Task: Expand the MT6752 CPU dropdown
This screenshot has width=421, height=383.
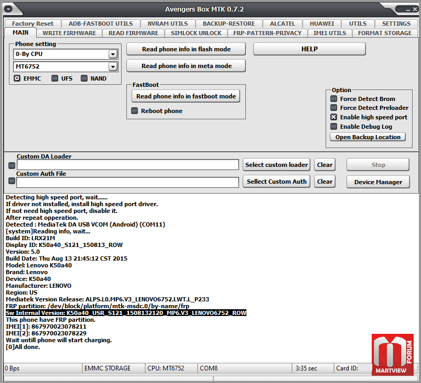Action: tap(113, 66)
